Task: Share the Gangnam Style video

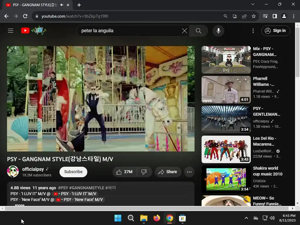Action: coord(168,172)
